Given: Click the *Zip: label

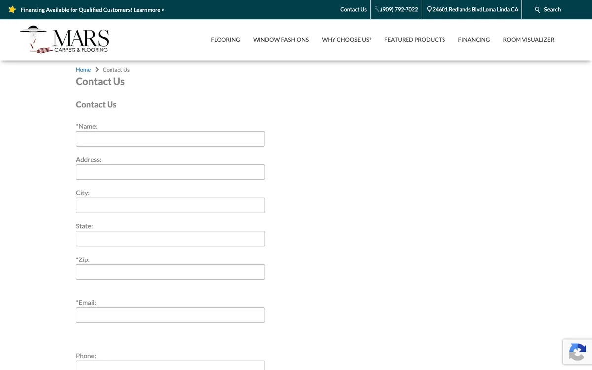Looking at the screenshot, I should click(x=83, y=259).
